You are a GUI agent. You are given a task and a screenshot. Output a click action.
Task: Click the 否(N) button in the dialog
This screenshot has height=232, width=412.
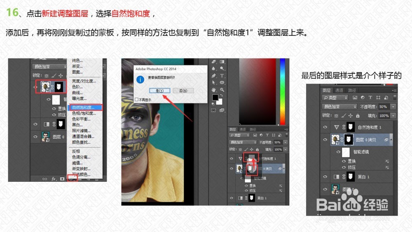[183, 91]
